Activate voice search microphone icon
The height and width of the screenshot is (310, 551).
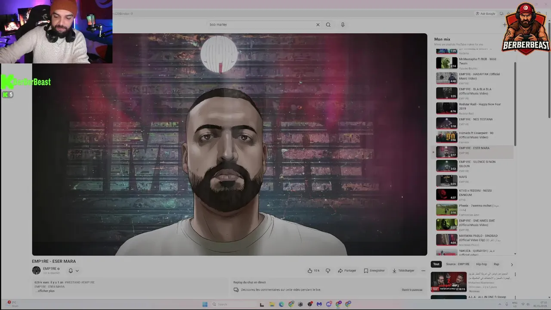[343, 25]
